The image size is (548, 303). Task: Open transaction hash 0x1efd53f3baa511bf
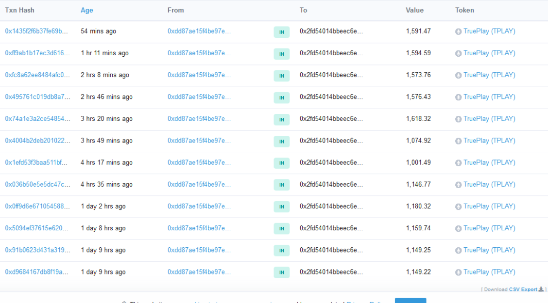pos(36,162)
